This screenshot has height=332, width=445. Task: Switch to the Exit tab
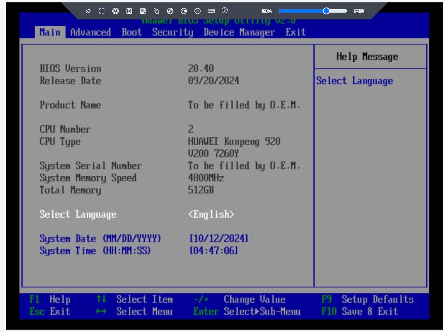pos(296,32)
